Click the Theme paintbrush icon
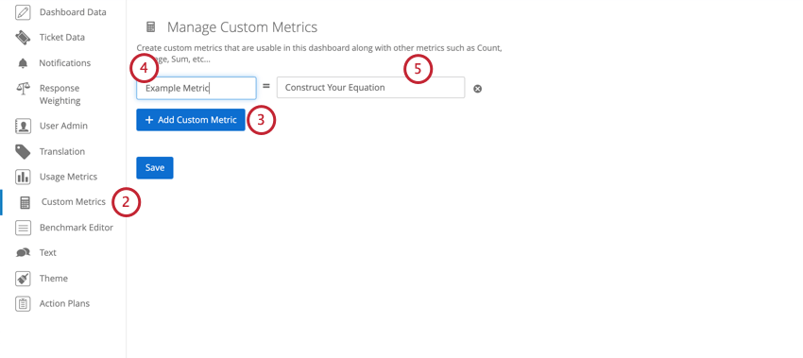The height and width of the screenshot is (358, 803). tap(23, 278)
